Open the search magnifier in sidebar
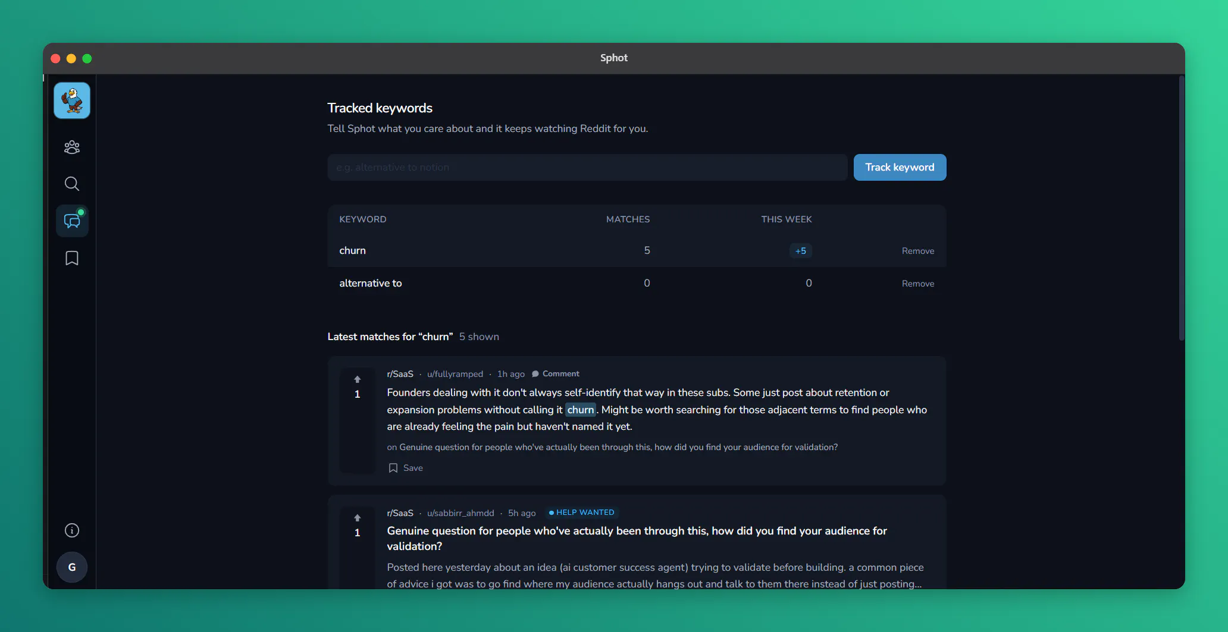 (72, 184)
